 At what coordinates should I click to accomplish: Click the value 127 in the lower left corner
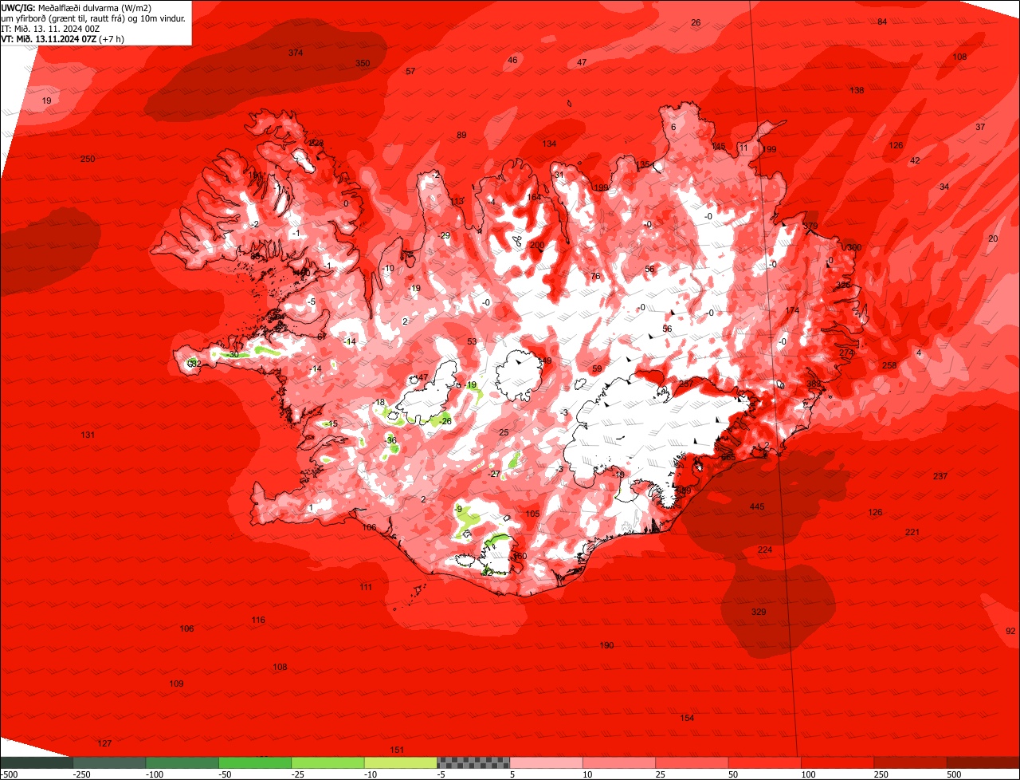click(104, 743)
